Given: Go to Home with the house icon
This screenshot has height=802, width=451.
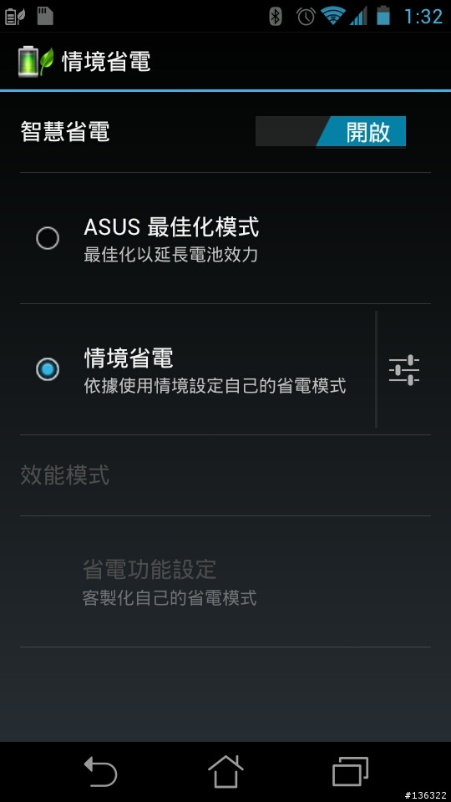Looking at the screenshot, I should (x=225, y=771).
